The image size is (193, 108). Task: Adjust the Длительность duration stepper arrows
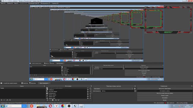135,91
